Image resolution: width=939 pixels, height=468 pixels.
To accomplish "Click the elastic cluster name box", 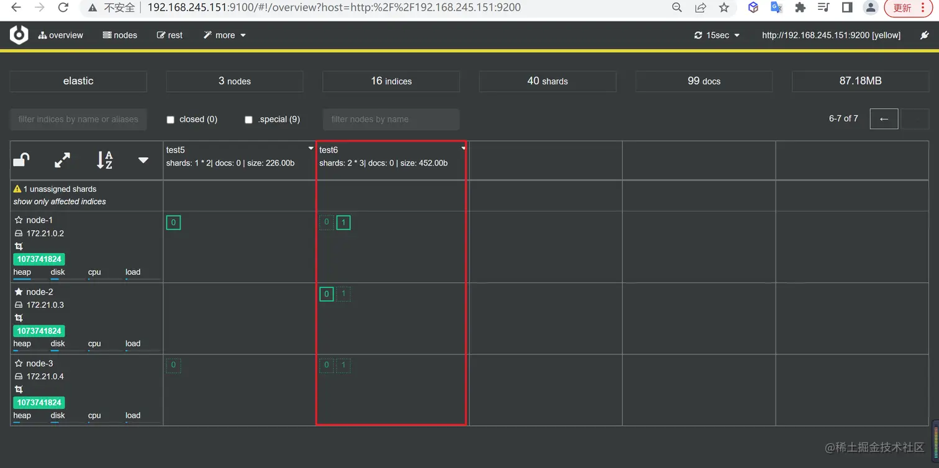I will tap(78, 81).
